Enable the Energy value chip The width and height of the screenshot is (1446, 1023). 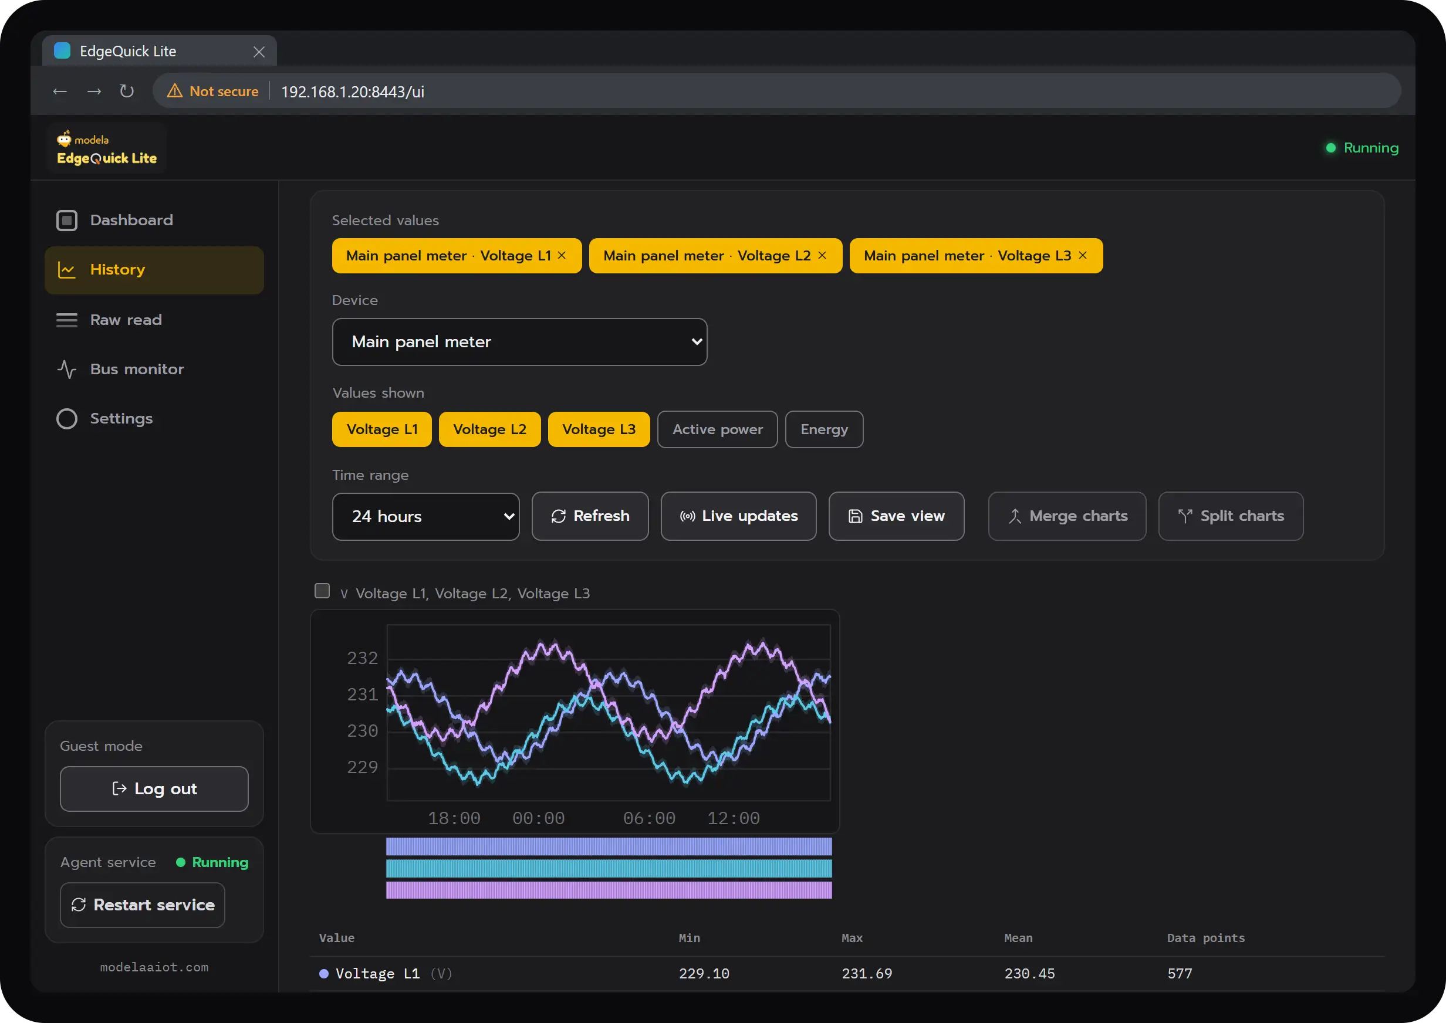pos(824,429)
